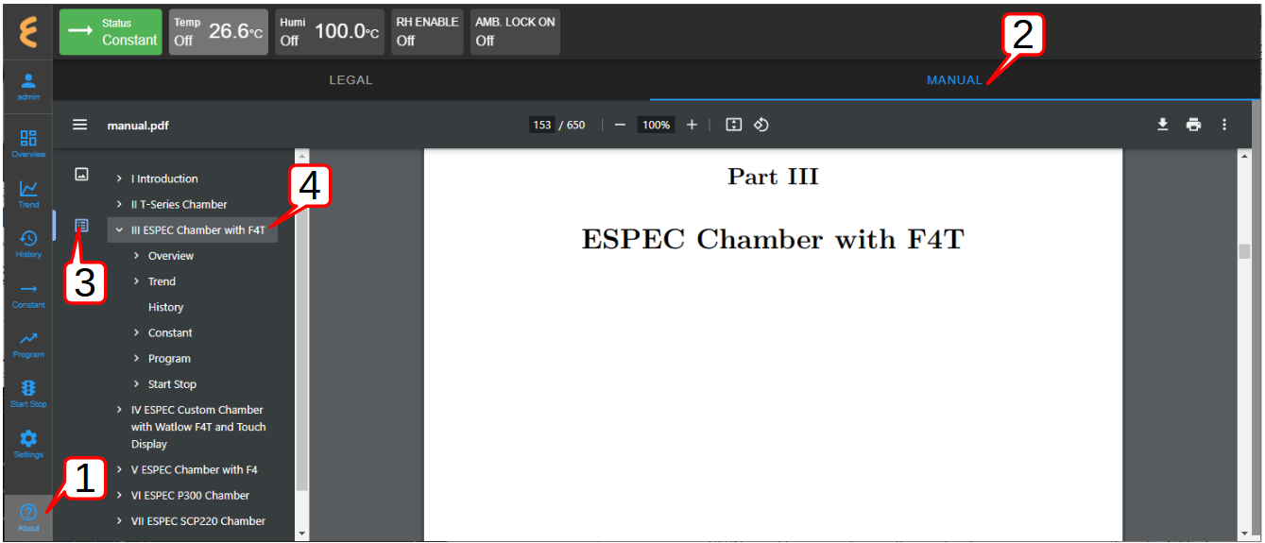Image resolution: width=1265 pixels, height=543 pixels.
Task: Expand the II T-Series Chamber chevron
Action: (x=119, y=204)
